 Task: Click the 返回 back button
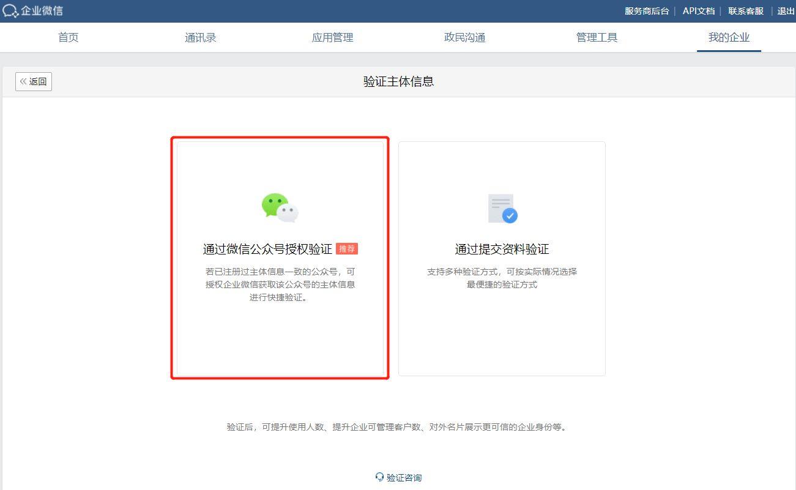click(x=34, y=81)
